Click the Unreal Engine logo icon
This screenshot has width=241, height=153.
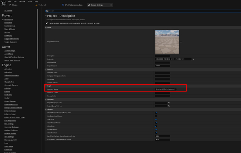[x=3, y=3]
